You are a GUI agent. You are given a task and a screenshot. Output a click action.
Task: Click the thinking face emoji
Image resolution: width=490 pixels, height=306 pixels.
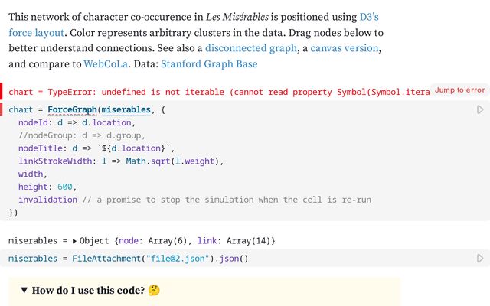click(154, 291)
